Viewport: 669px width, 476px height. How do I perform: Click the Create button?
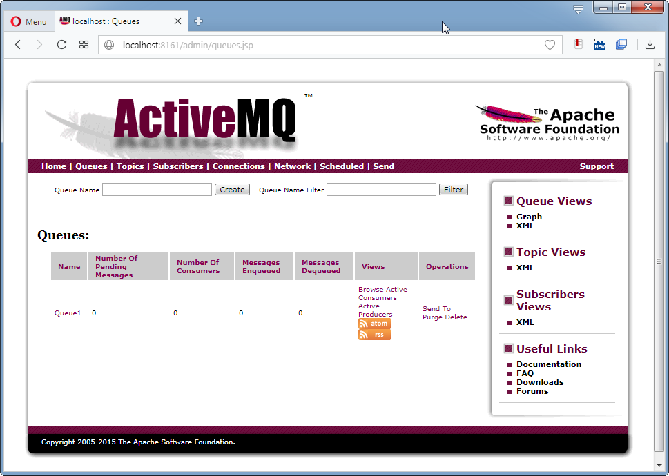tap(232, 190)
